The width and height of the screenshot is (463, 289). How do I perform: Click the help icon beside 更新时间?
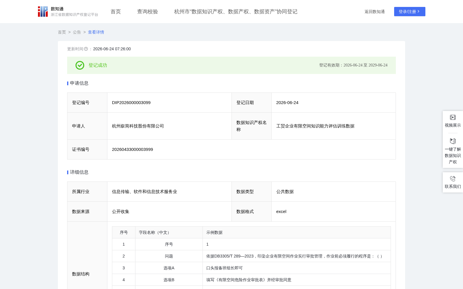point(86,49)
